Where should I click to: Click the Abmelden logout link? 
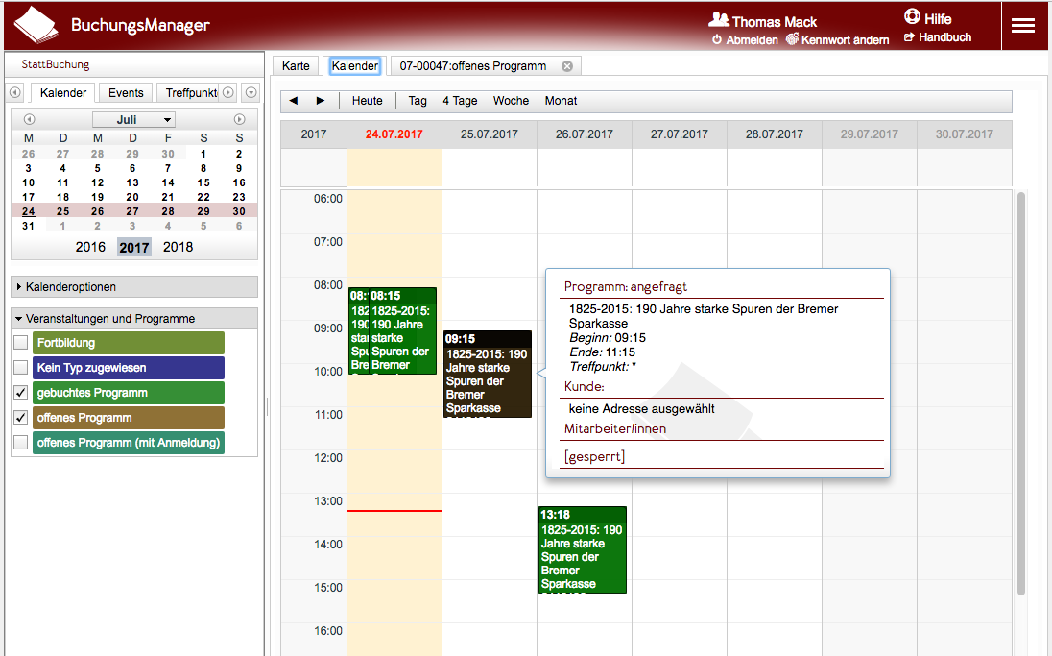[745, 40]
